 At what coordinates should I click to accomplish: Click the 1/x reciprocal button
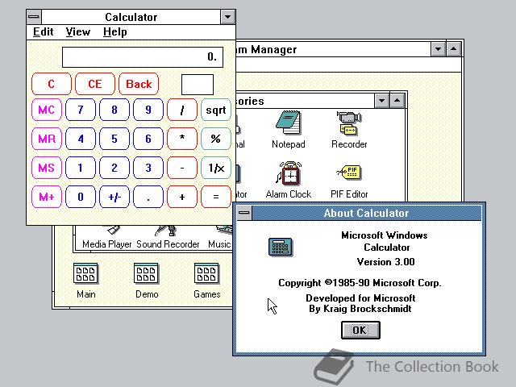[216, 168]
